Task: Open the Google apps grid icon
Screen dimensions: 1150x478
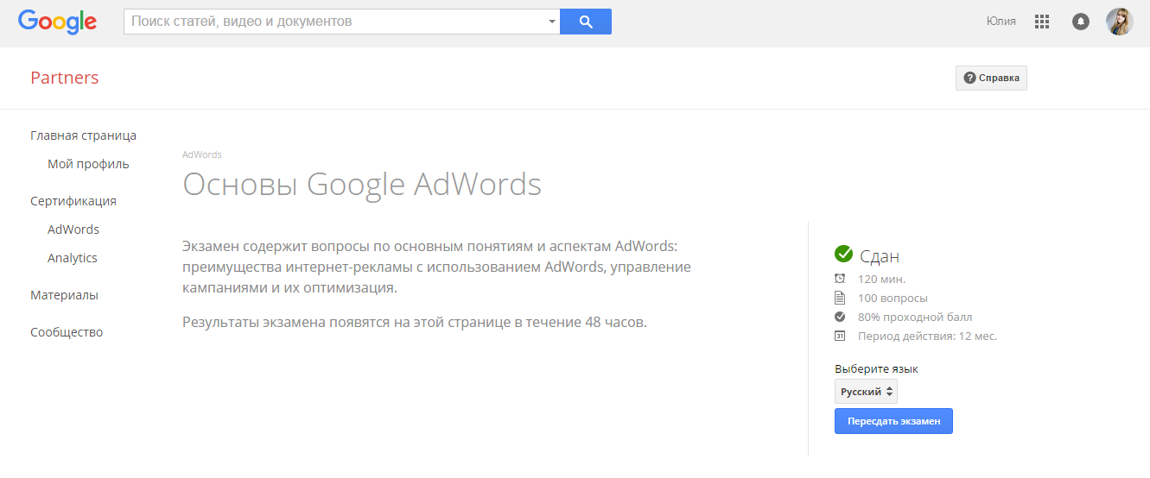Action: coord(1042,22)
